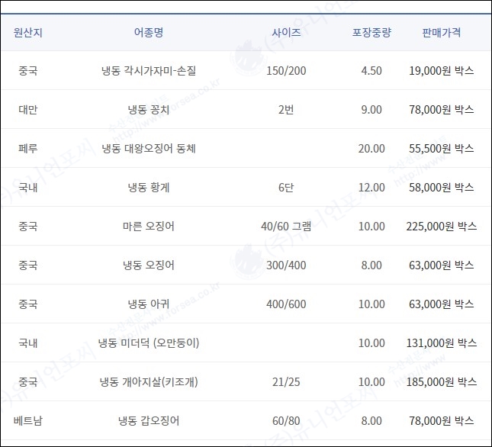Select the 냉동 황게 product name
492x447 pixels.
(149, 188)
